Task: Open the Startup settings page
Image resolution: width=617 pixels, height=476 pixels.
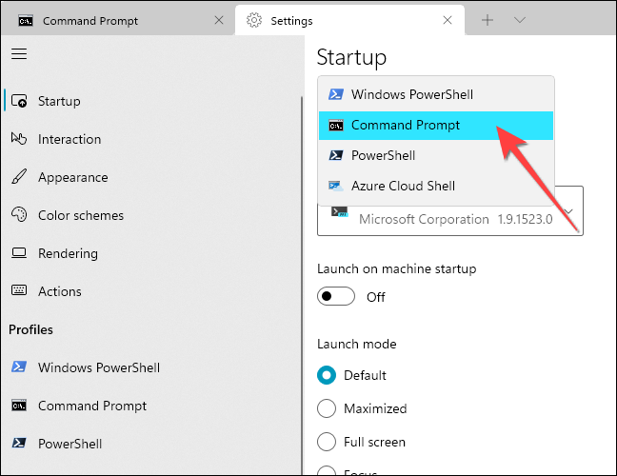Action: [x=59, y=101]
